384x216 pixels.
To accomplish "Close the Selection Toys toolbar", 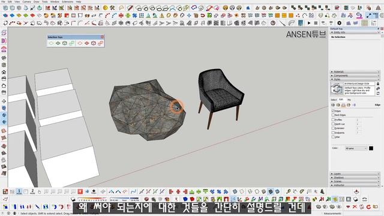I will tap(102, 37).
